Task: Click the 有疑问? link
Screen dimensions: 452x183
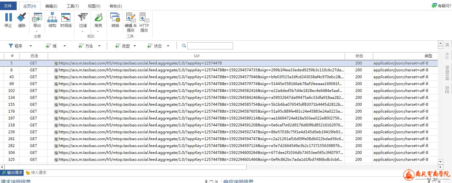Action: click(444, 6)
